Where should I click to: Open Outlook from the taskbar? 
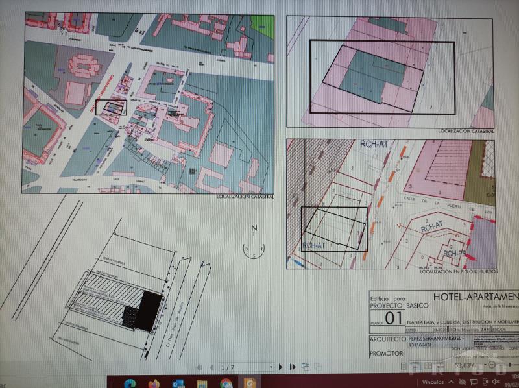(x=178, y=382)
